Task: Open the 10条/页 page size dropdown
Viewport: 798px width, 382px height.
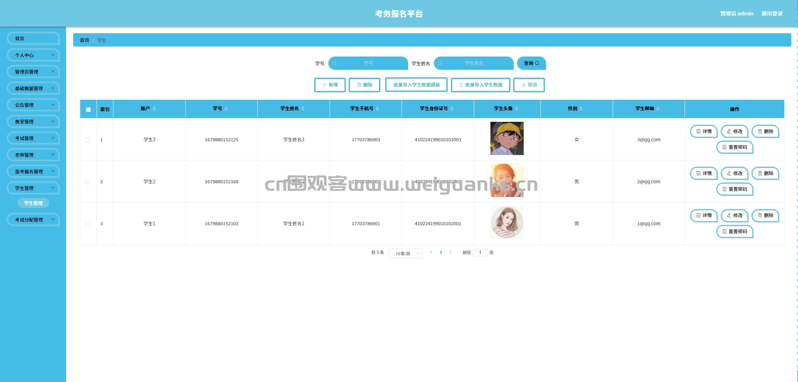Action: click(406, 254)
